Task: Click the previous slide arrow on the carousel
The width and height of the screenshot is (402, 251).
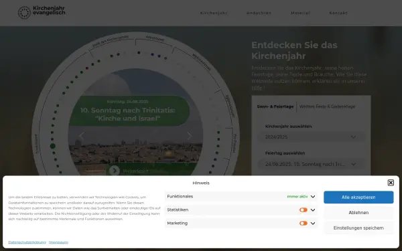Action: 82,136
